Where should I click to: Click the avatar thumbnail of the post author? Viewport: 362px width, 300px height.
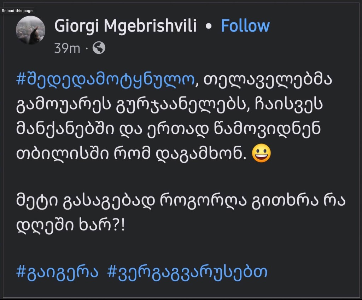click(31, 31)
